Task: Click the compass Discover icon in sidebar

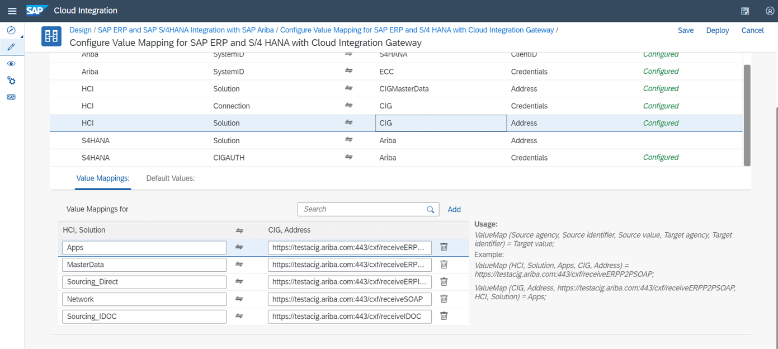Action: [11, 30]
